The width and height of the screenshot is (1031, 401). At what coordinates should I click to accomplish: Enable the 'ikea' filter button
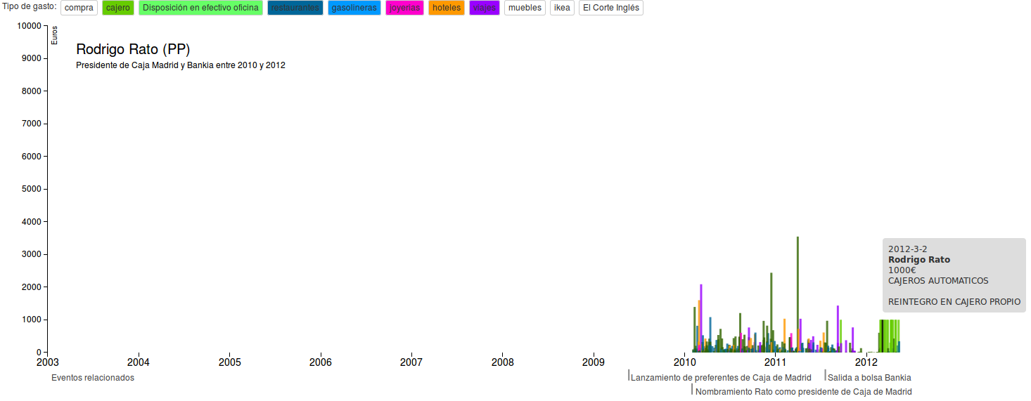click(x=562, y=8)
